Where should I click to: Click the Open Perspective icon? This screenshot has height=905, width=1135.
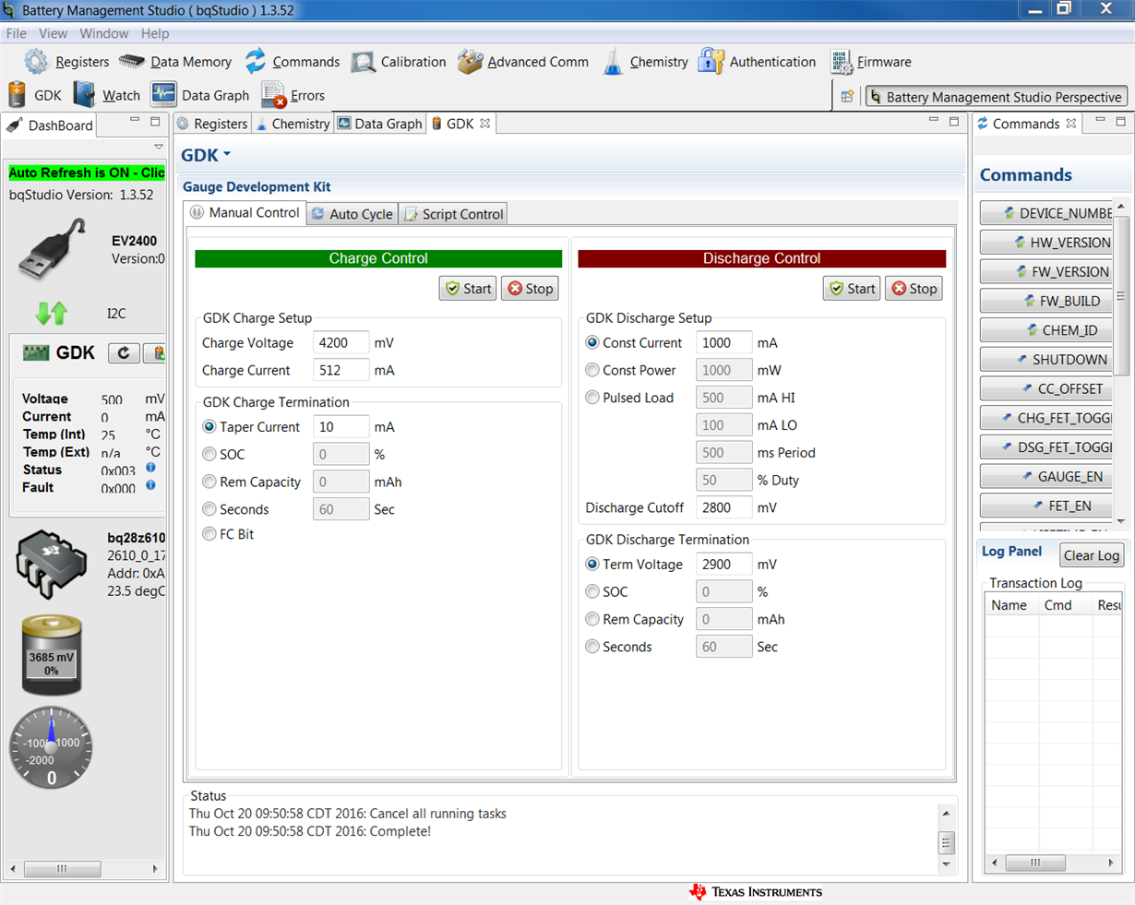click(x=847, y=96)
